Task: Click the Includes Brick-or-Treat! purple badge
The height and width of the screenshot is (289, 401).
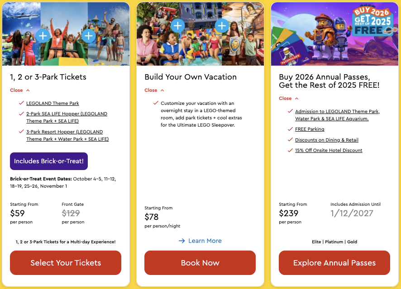Action: click(49, 161)
